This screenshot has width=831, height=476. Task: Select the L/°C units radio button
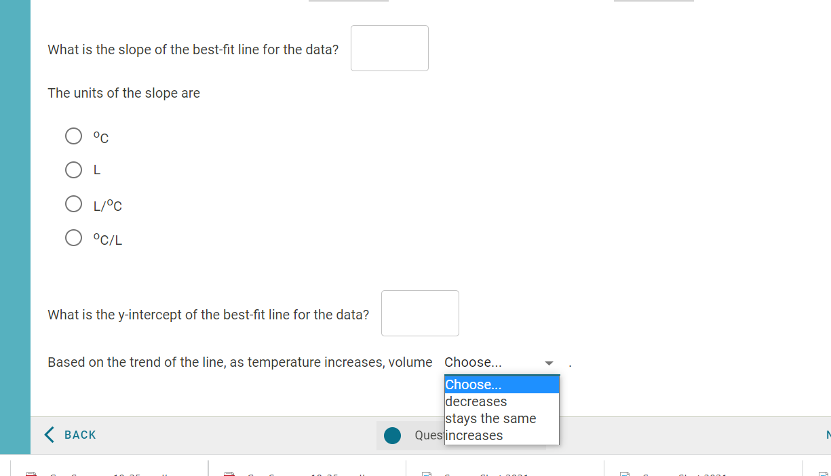pyautogui.click(x=73, y=203)
